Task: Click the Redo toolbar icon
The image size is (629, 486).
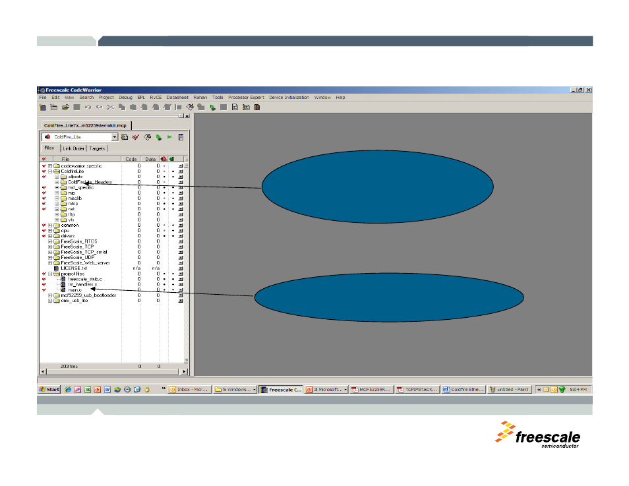Action: [x=99, y=107]
